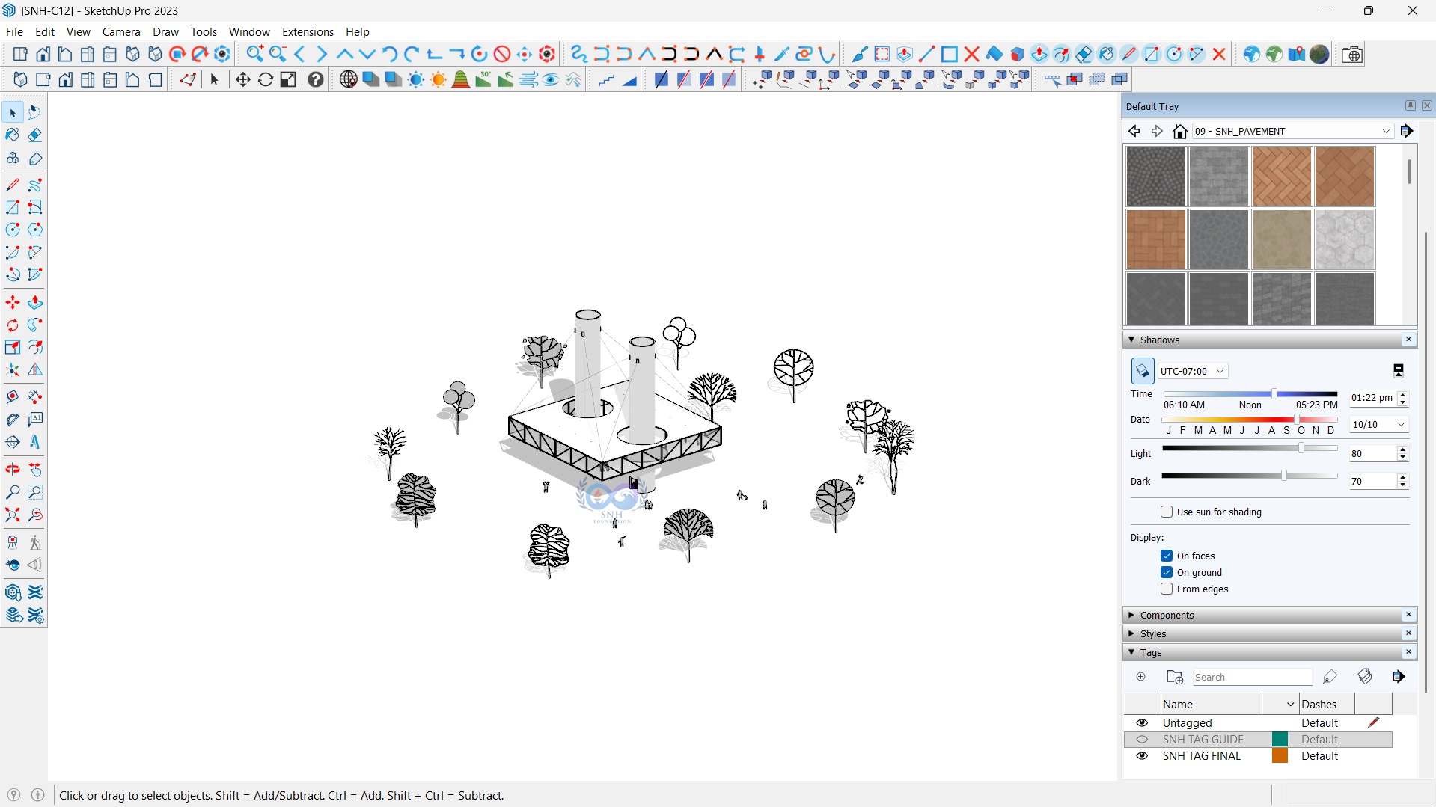Go to the materials home library
Image resolution: width=1436 pixels, height=807 pixels.
[1180, 132]
